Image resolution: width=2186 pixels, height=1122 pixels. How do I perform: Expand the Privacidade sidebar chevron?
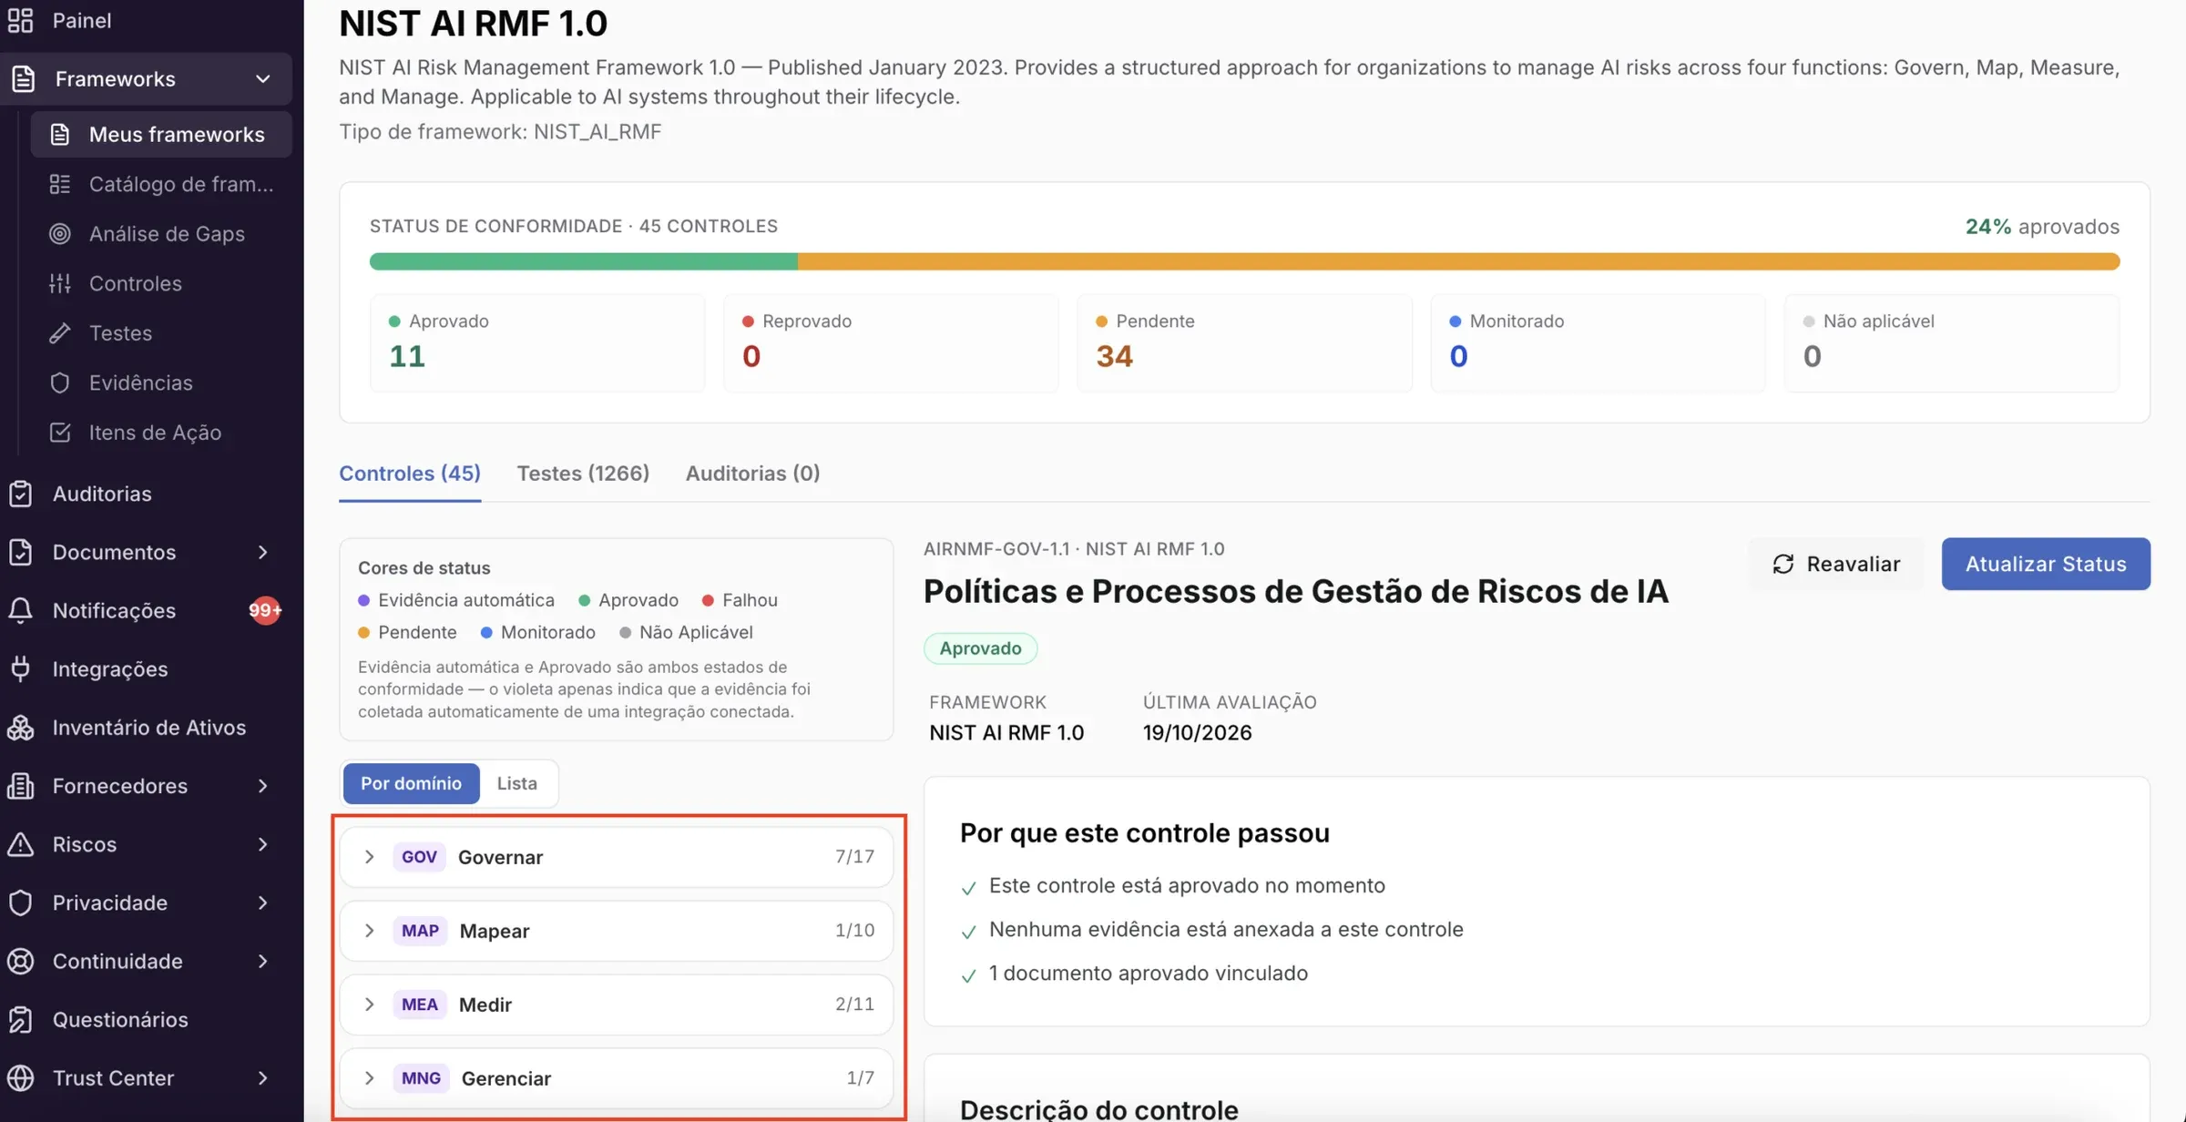262,903
